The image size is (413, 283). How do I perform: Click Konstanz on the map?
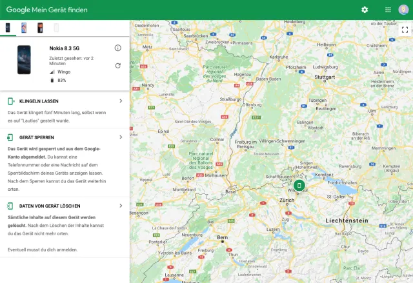coord(324,175)
